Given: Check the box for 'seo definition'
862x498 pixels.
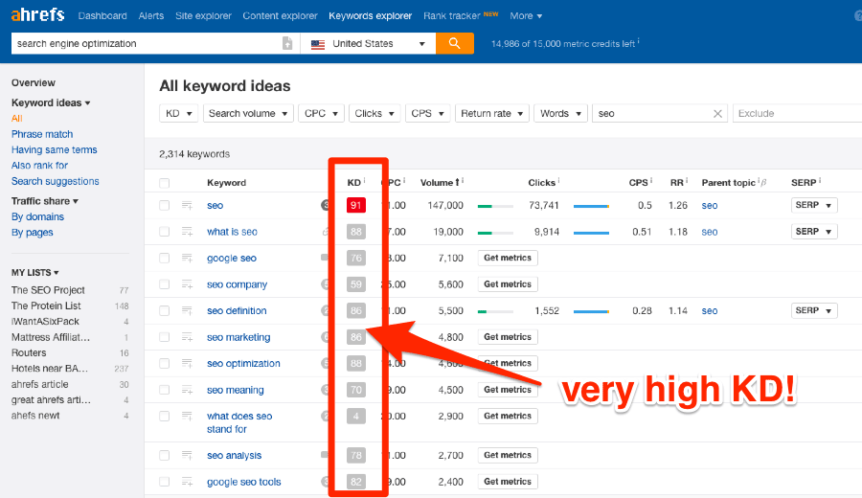Looking at the screenshot, I should (x=165, y=311).
